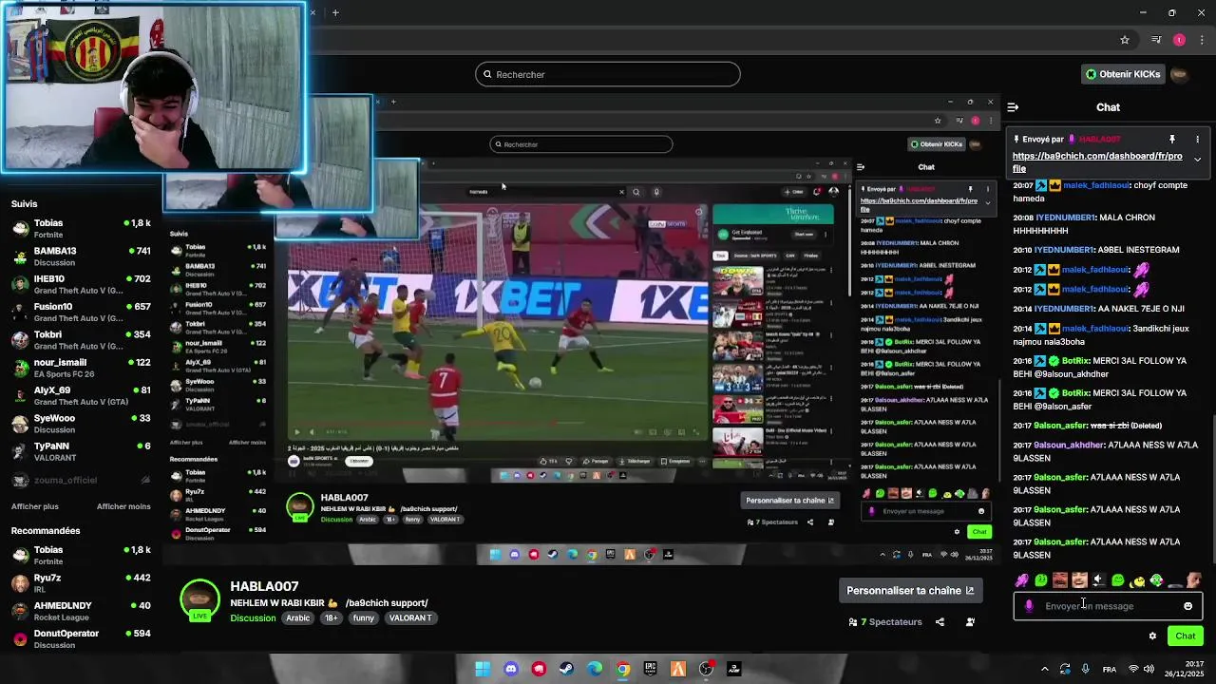Insert the purple emote in quick emotes

(1022, 580)
